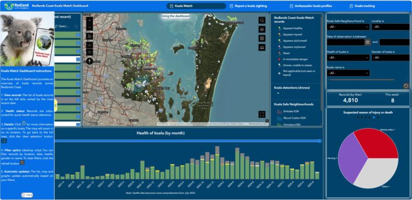
Task: Click the Appears sick/unwell legend entry
Action: (x=292, y=41)
